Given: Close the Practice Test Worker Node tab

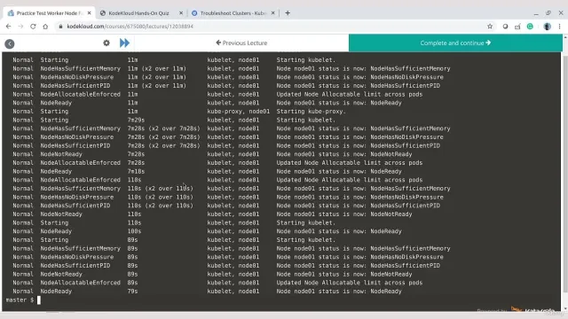Looking at the screenshot, I should 89,13.
